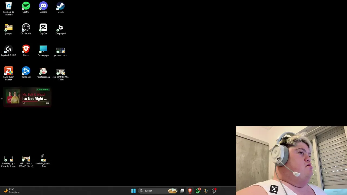Select the Discord desktop shortcut

coord(43,7)
